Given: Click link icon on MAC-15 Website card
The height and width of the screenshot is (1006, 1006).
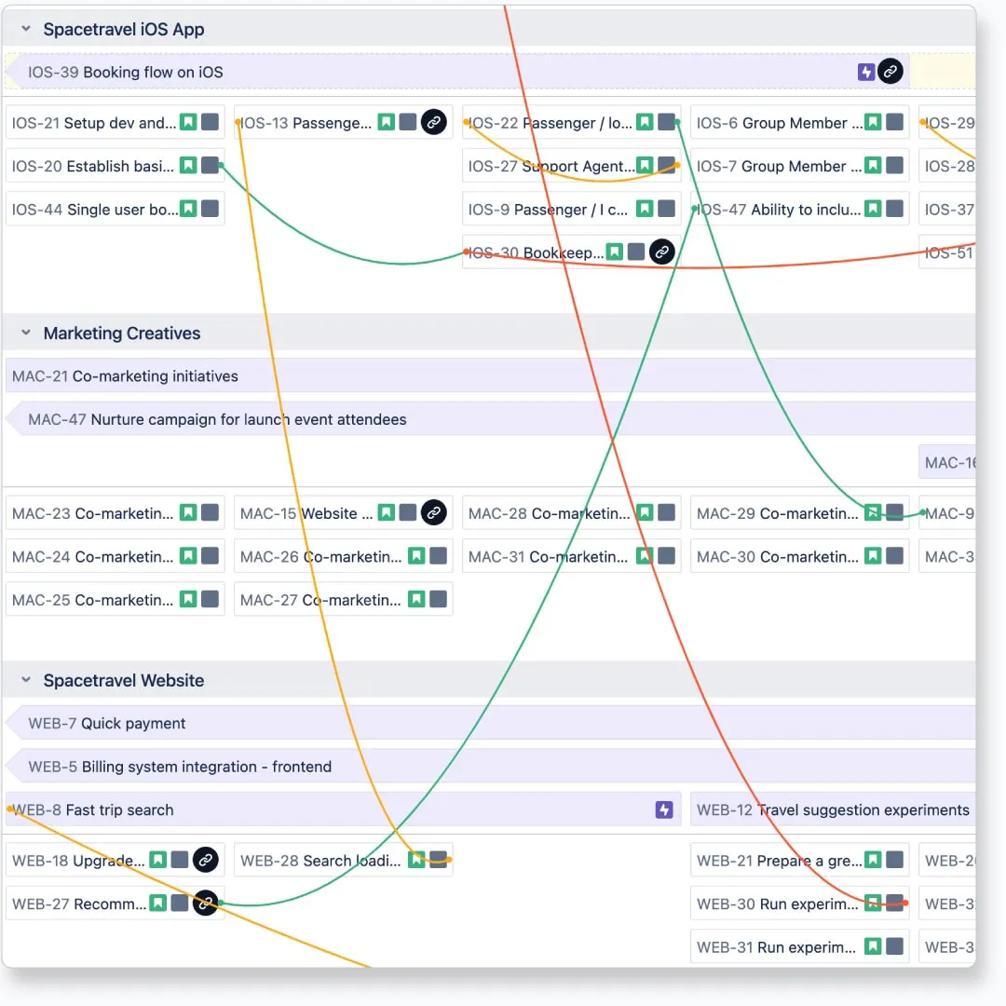Looking at the screenshot, I should (x=433, y=512).
